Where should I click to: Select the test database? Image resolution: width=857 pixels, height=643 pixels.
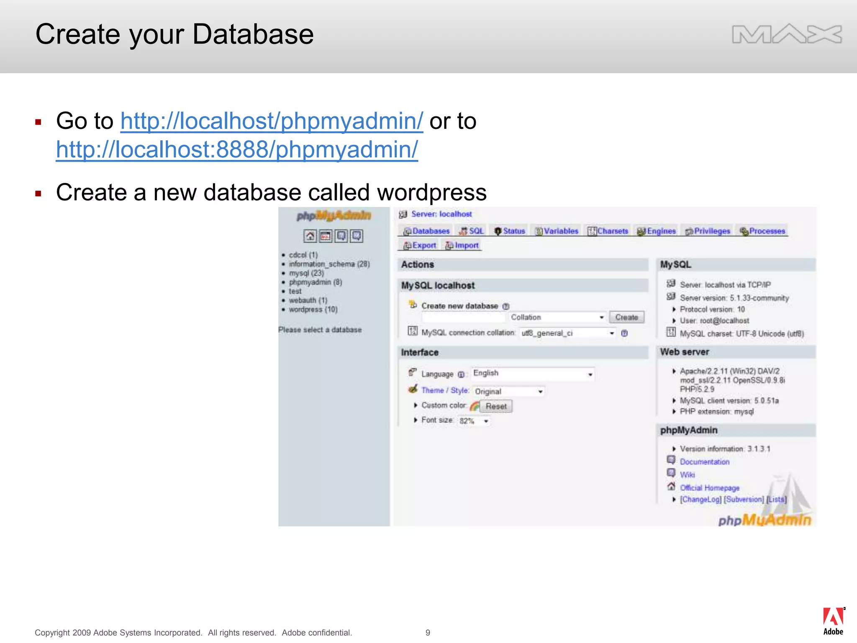tap(295, 291)
